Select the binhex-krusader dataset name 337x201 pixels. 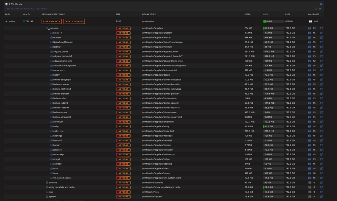click(x=61, y=85)
